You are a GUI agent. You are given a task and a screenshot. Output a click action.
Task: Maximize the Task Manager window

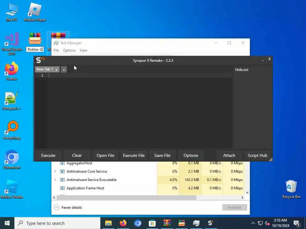(x=229, y=43)
